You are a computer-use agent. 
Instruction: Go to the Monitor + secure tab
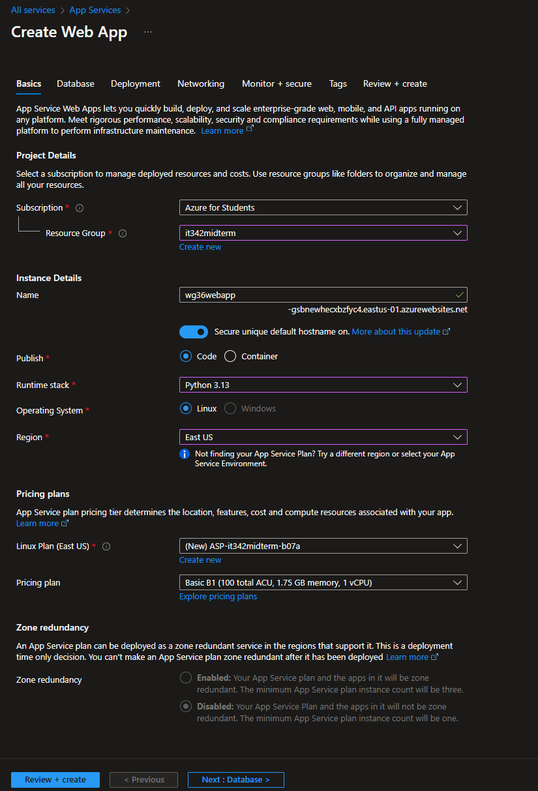pos(276,84)
